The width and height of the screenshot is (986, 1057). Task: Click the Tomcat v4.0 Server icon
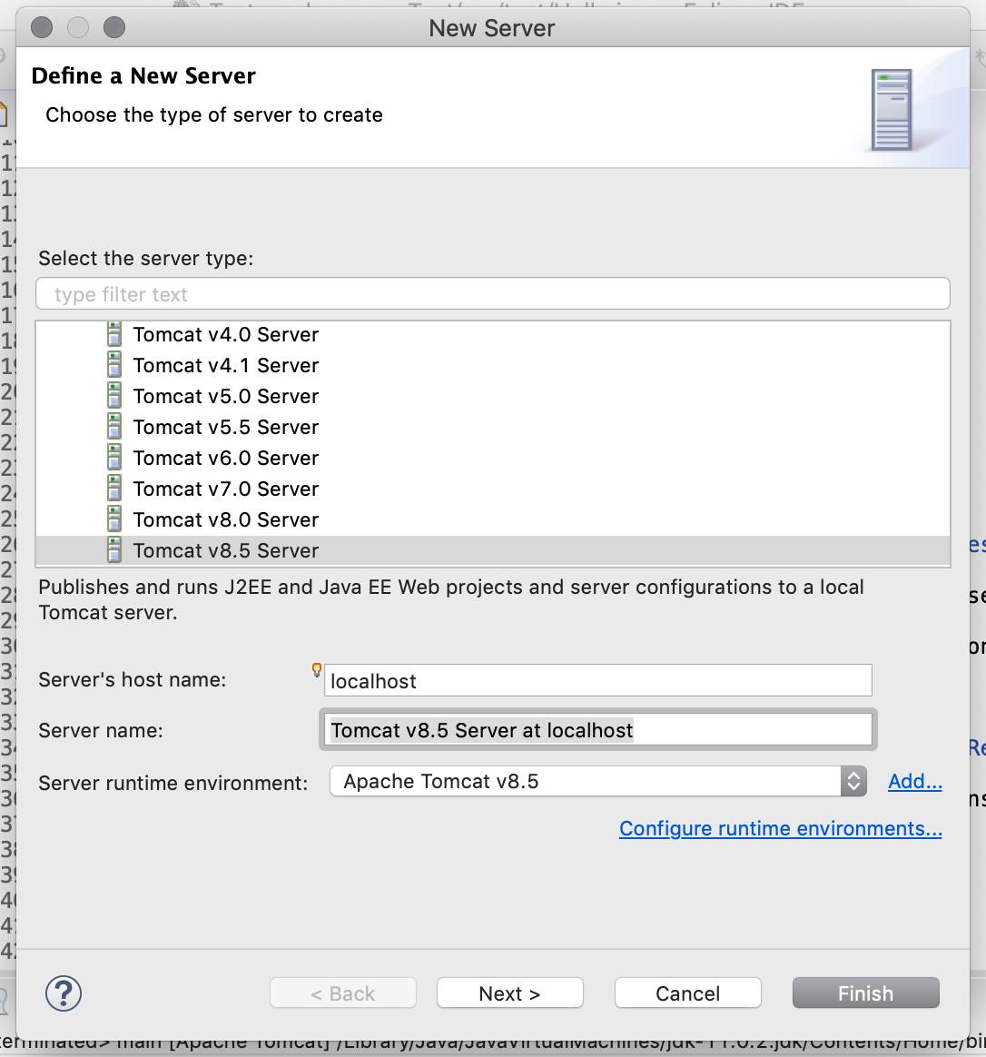click(x=114, y=334)
